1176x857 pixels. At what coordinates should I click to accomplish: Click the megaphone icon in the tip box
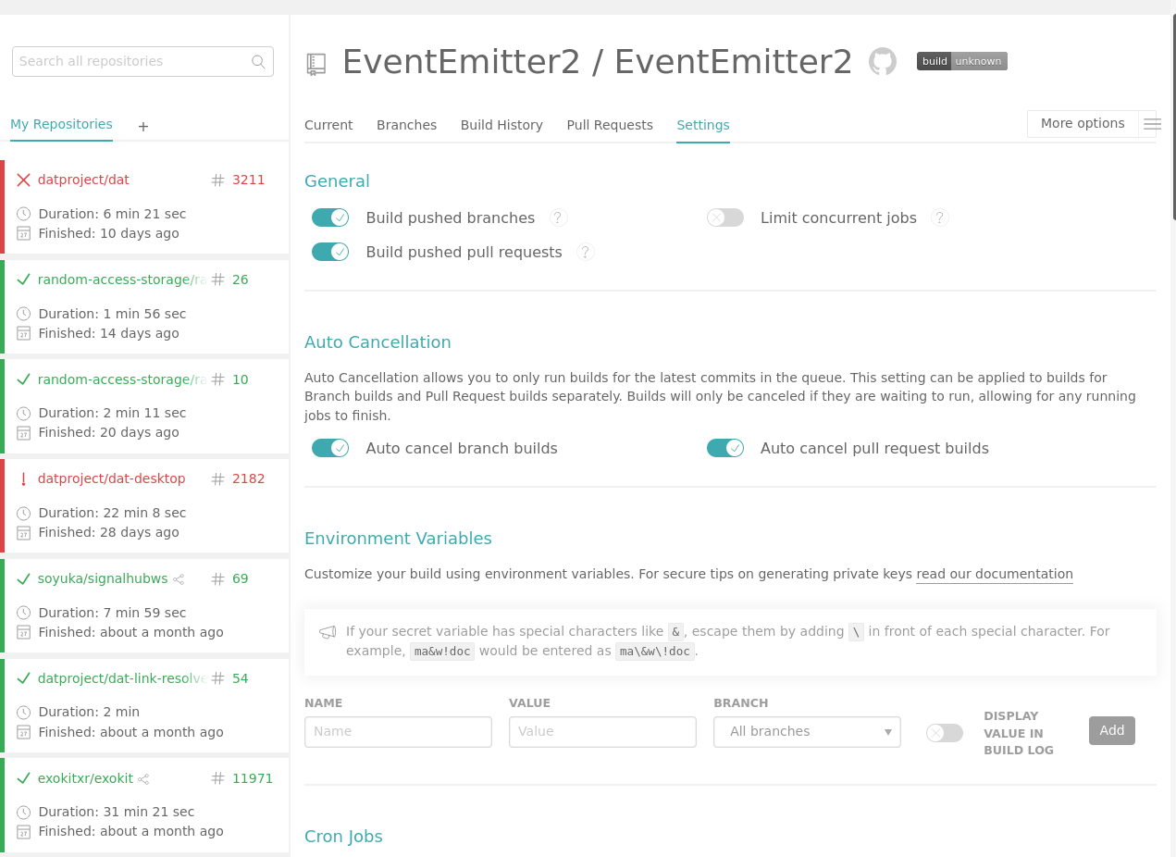tap(328, 631)
